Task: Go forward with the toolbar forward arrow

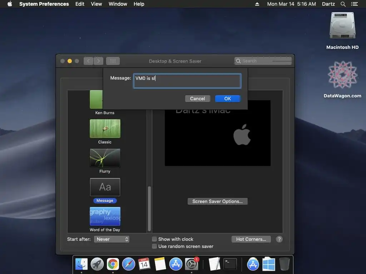Action: coord(99,61)
